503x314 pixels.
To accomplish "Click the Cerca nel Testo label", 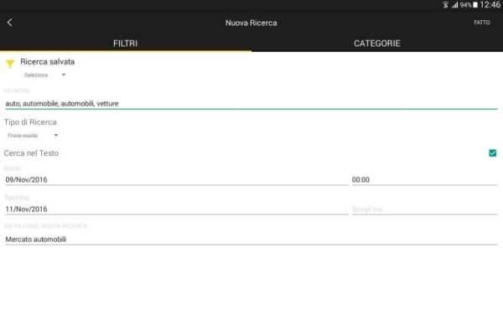I will point(31,153).
